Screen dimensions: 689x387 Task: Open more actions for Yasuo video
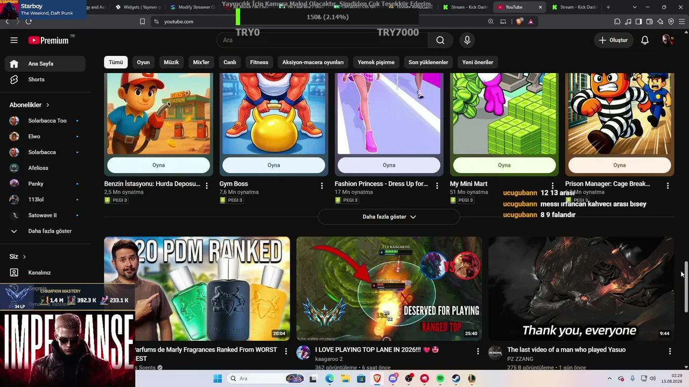pos(670,351)
